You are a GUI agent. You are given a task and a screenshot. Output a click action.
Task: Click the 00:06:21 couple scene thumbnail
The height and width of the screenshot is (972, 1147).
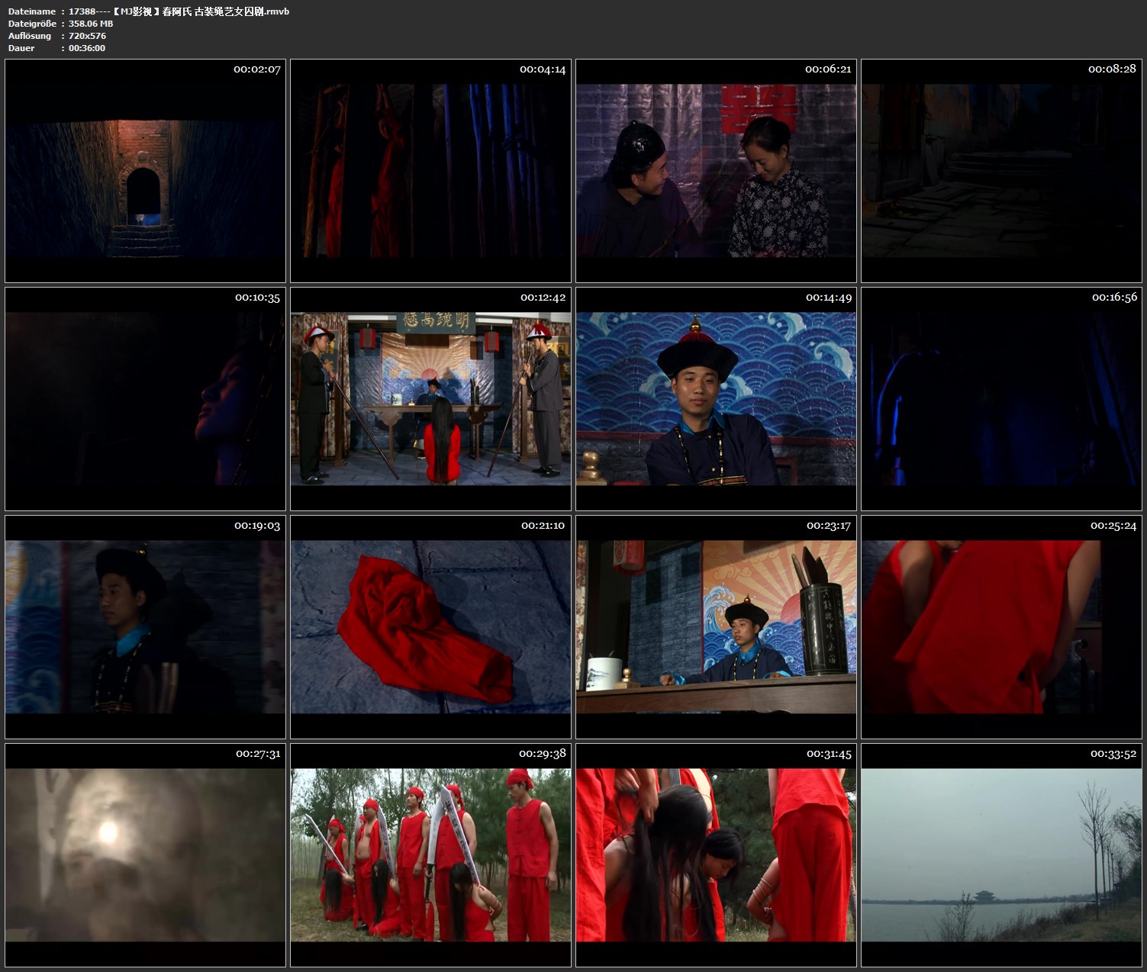[x=716, y=171]
